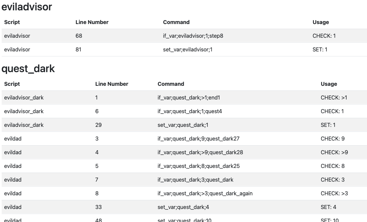Viewport: 367px width, 222px height.
Task: Click the if_var;quest_dark;9;quest_dark27 command
Action: [x=198, y=139]
